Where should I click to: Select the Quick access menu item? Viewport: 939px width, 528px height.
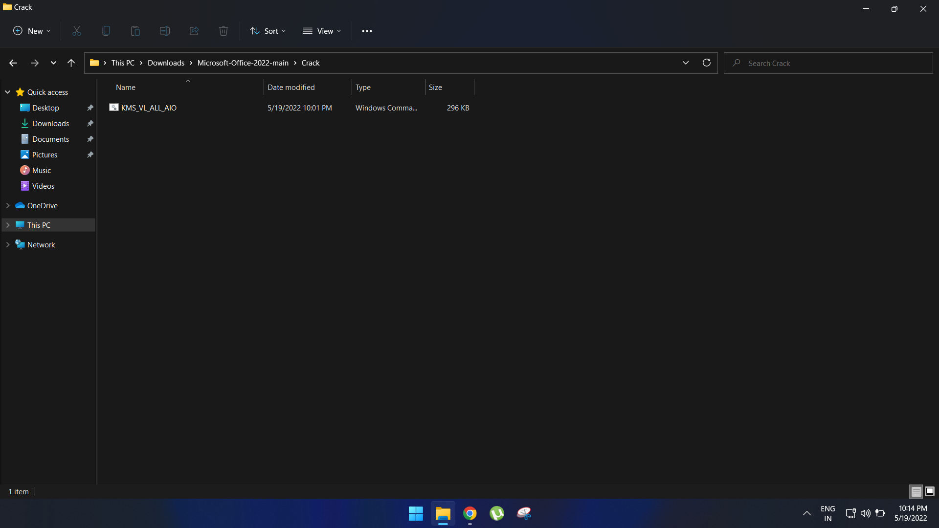(x=48, y=91)
